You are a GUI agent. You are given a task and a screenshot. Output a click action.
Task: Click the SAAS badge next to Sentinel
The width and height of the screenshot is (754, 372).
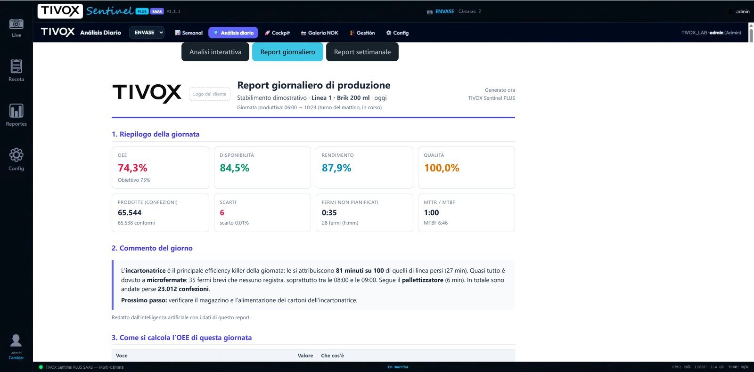tap(157, 11)
